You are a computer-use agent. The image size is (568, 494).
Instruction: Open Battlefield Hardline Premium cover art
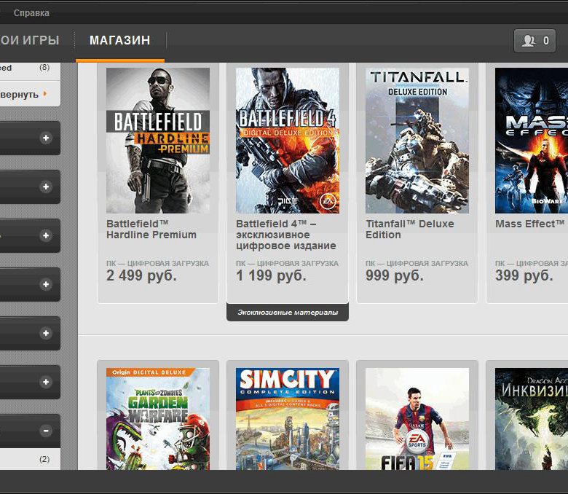click(158, 141)
